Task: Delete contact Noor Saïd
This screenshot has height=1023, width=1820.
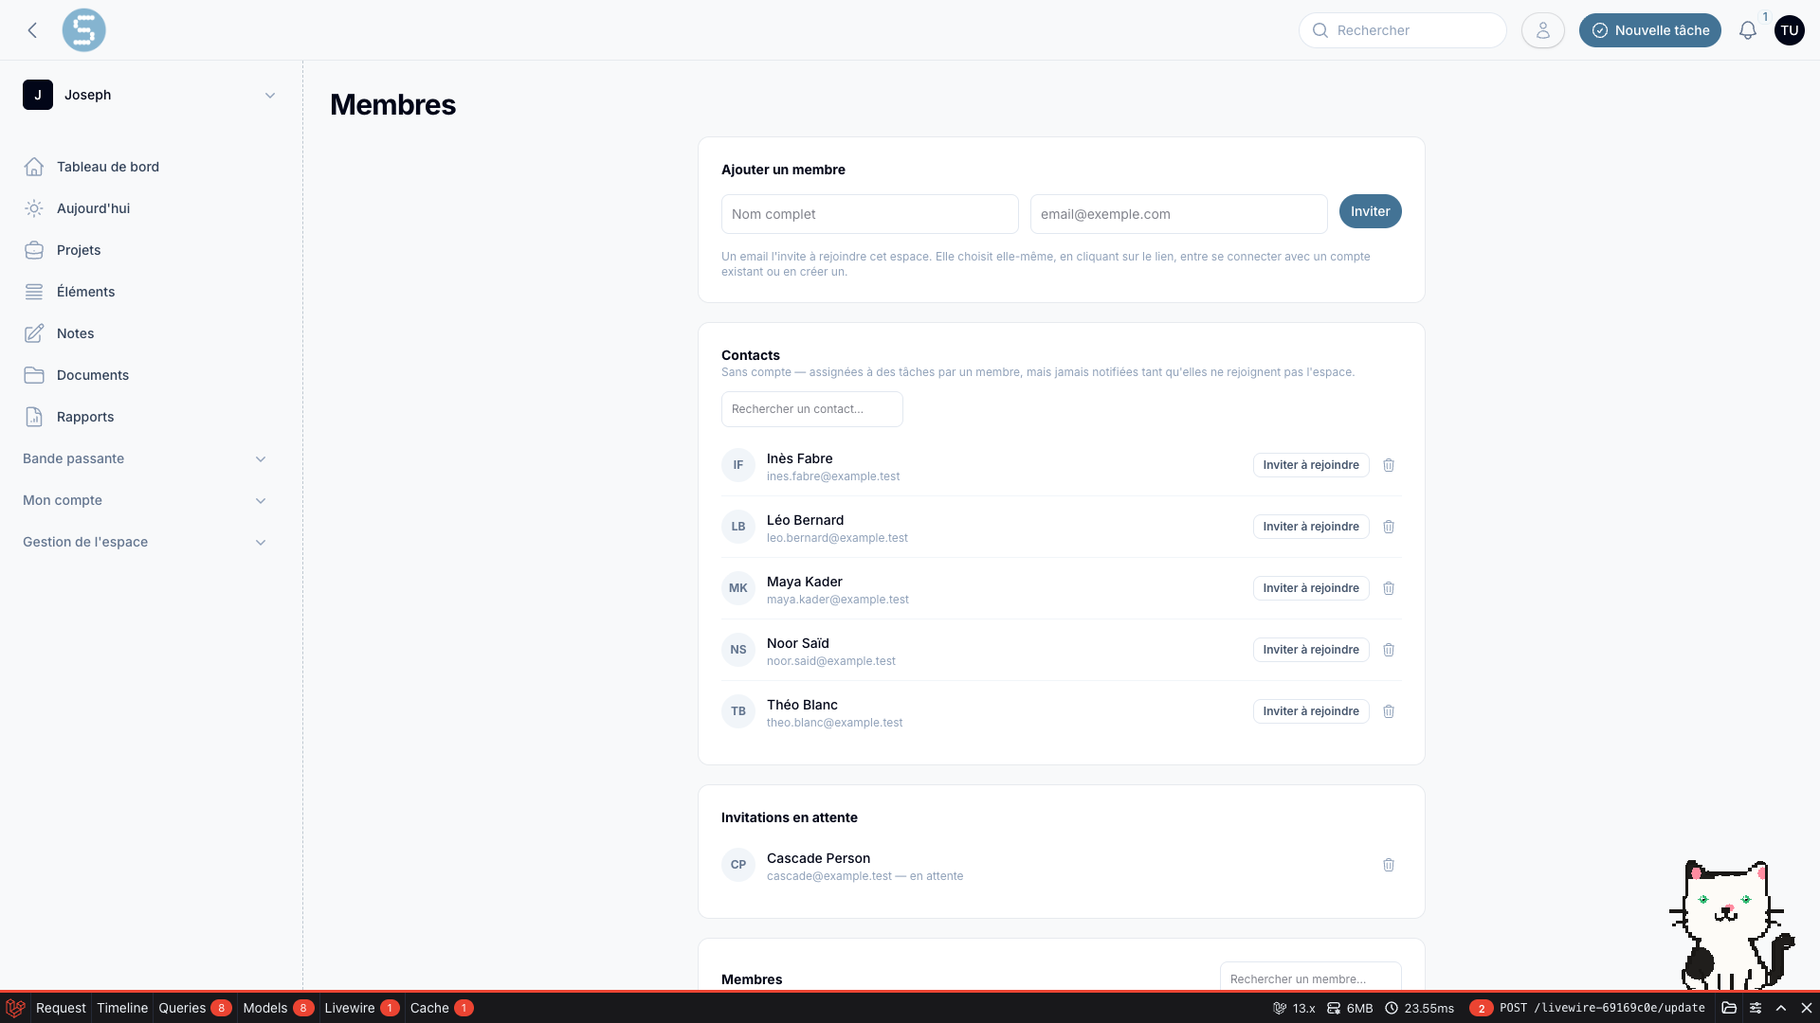Action: click(1388, 650)
